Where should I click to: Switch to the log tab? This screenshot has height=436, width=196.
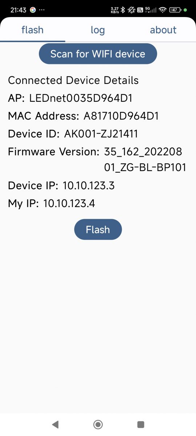click(98, 30)
